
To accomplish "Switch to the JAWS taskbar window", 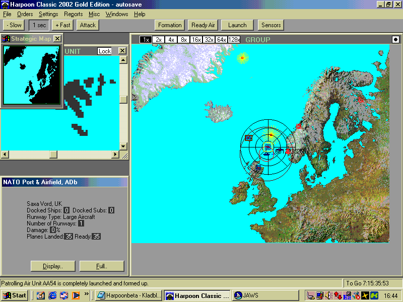I will pyautogui.click(x=266, y=295).
